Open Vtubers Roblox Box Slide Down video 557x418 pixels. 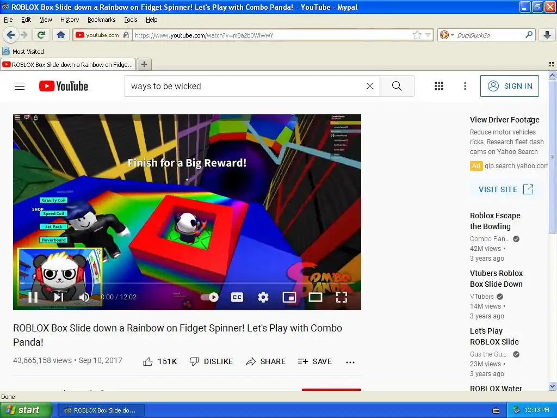pyautogui.click(x=496, y=278)
